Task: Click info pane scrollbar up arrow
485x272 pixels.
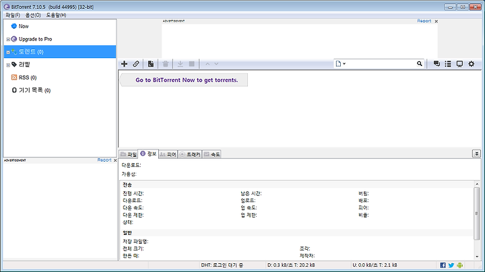Action: pos(477,184)
